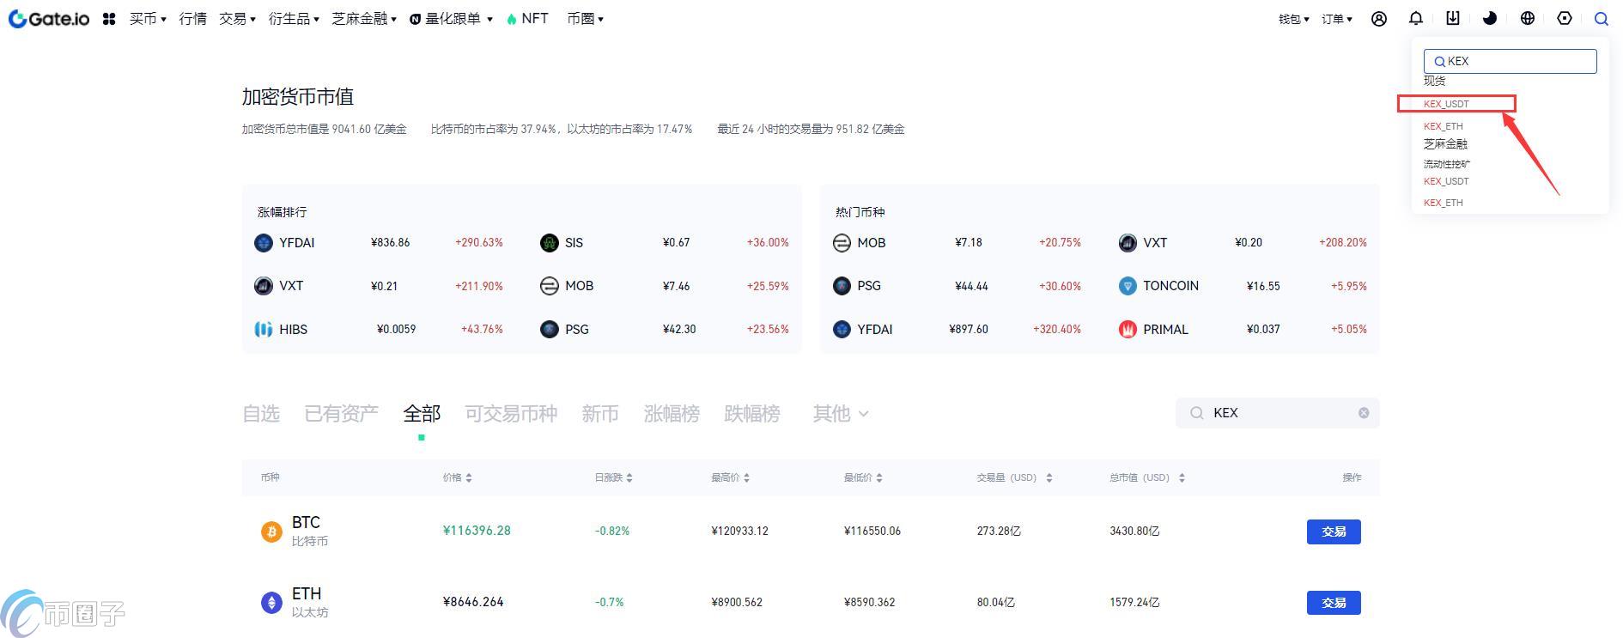
Task: Switch to the 新币 tab
Action: 600,414
